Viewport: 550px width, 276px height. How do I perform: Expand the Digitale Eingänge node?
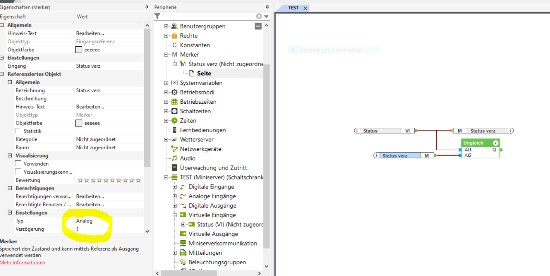tap(175, 187)
